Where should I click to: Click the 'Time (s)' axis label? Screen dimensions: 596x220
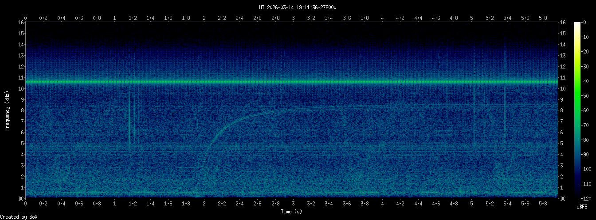click(x=291, y=212)
